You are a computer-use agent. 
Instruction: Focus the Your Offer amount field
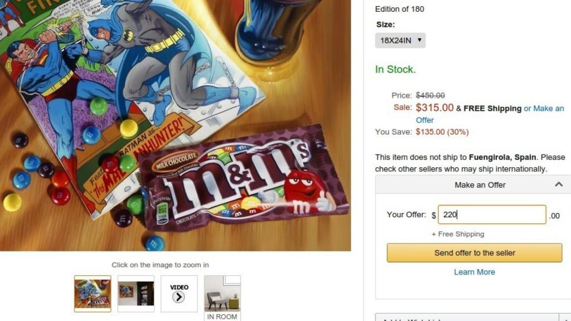point(492,215)
